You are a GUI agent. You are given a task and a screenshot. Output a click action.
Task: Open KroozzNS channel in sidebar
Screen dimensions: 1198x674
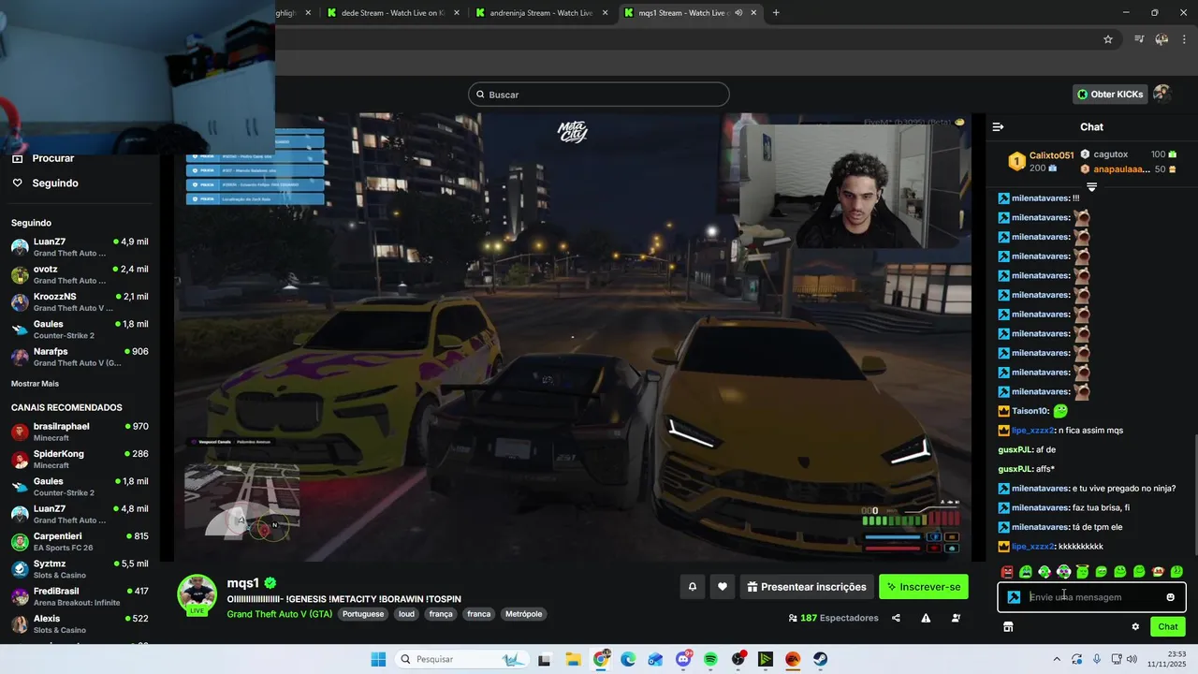(80, 301)
